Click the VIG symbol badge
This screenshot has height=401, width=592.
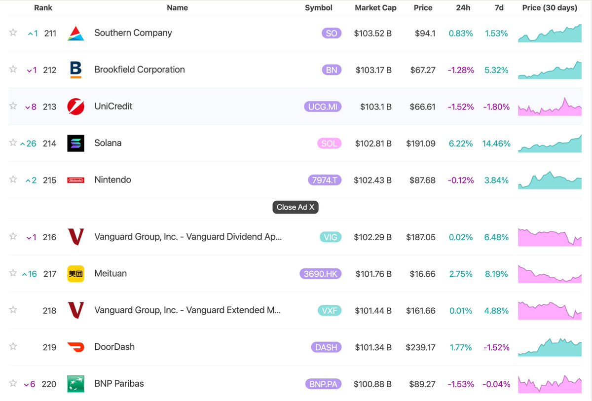point(331,237)
